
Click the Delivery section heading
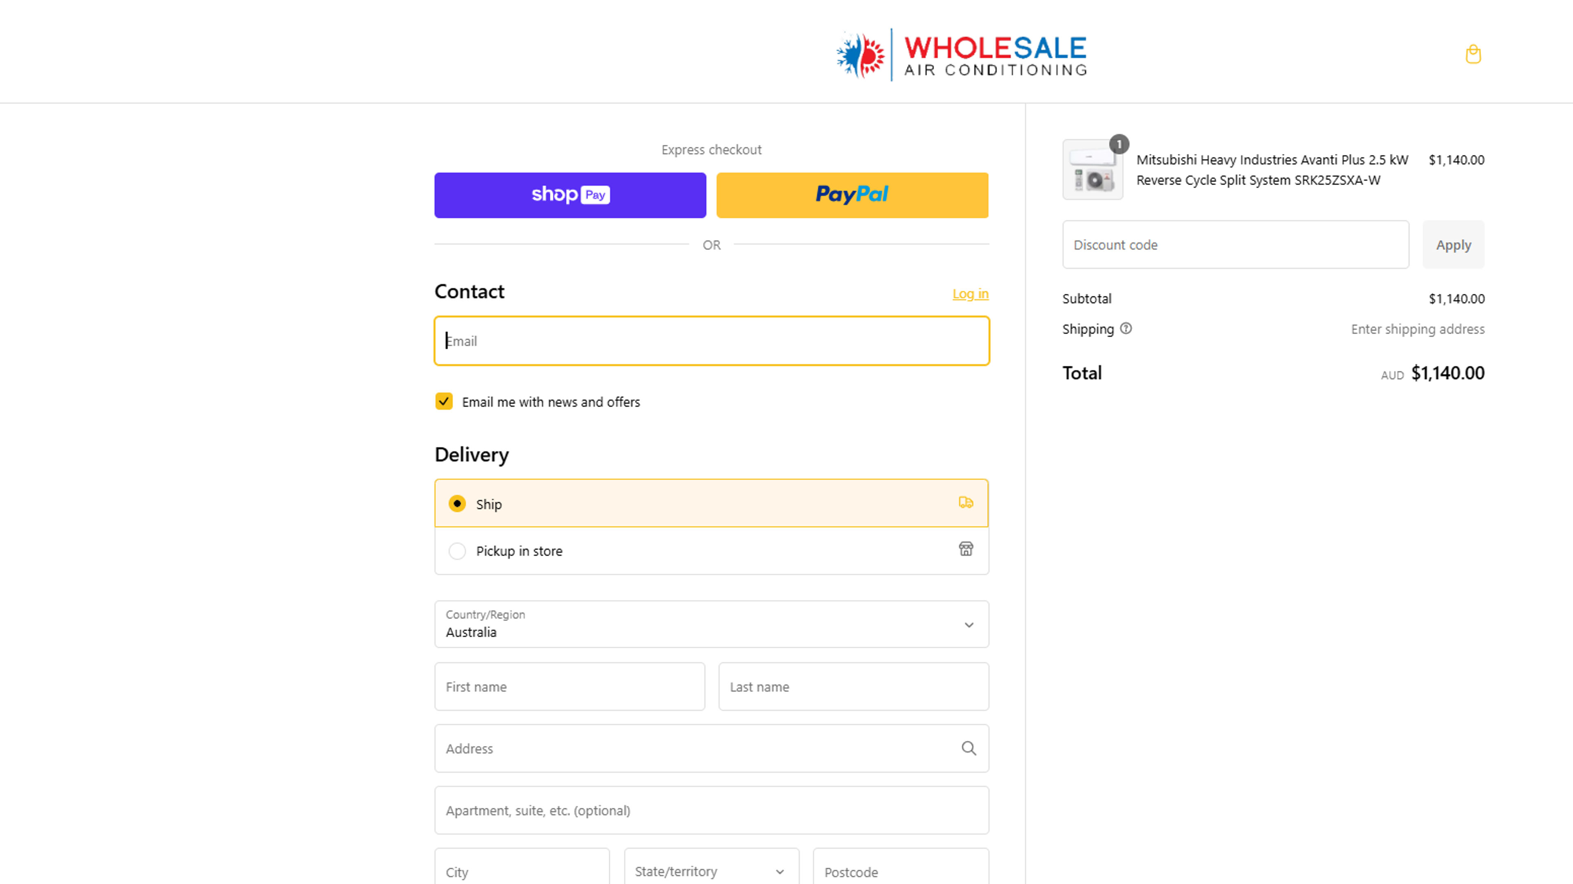[471, 455]
